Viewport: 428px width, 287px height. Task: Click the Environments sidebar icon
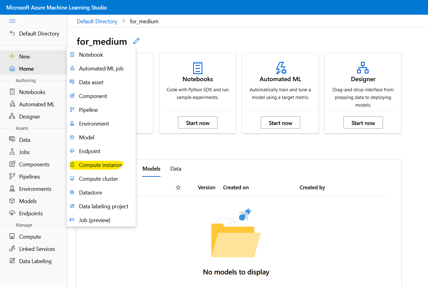[x=12, y=188]
